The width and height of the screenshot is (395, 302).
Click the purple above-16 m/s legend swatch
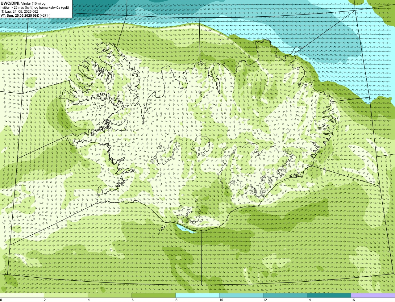point(373,296)
